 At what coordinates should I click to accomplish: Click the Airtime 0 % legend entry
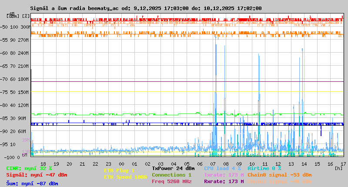point(264,168)
